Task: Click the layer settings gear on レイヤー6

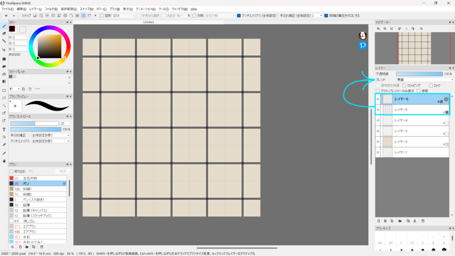Action: click(446, 99)
